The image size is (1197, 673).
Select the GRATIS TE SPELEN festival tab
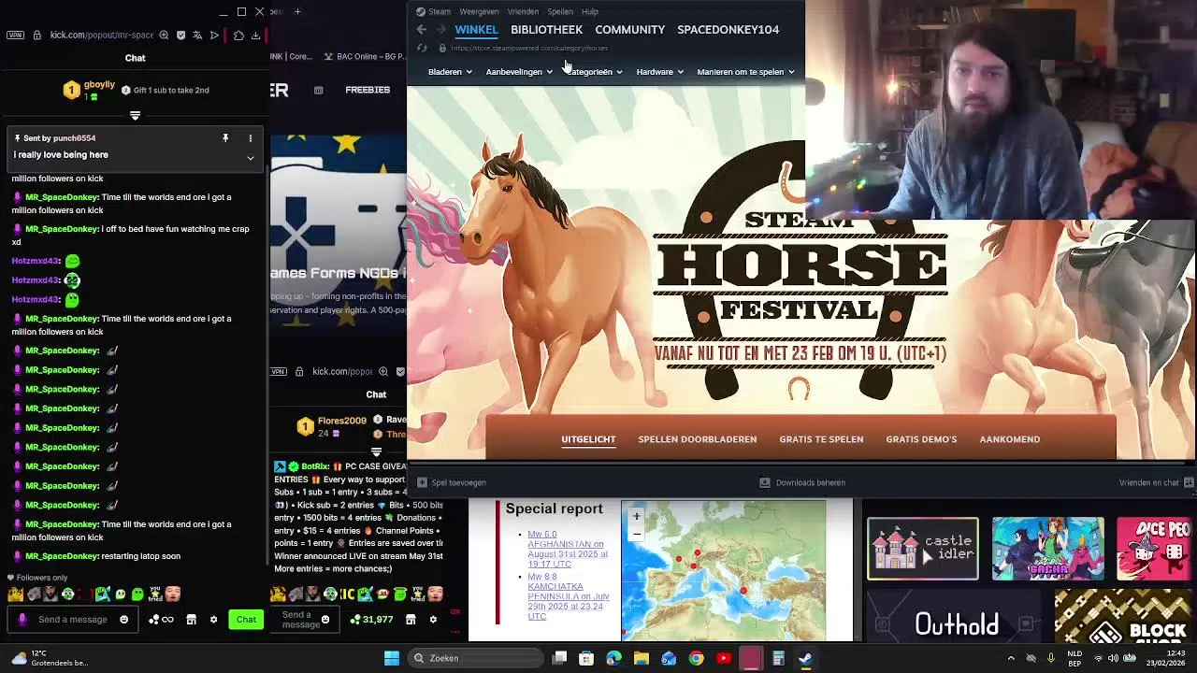[821, 439]
